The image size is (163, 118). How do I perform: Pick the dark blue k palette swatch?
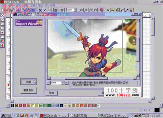[x=61, y=105]
